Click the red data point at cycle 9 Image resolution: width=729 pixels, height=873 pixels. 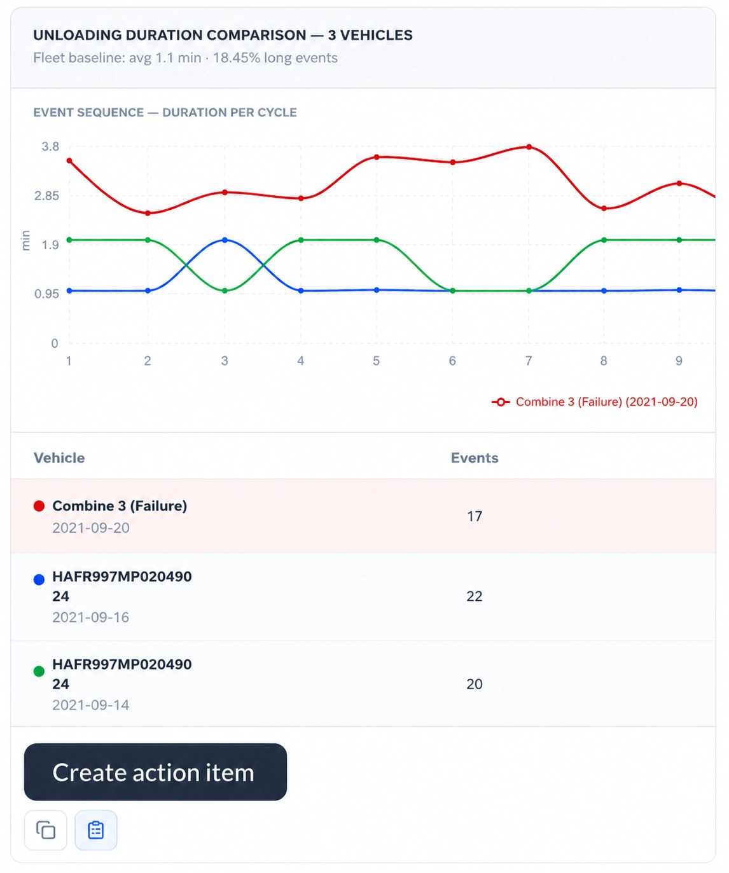click(679, 184)
